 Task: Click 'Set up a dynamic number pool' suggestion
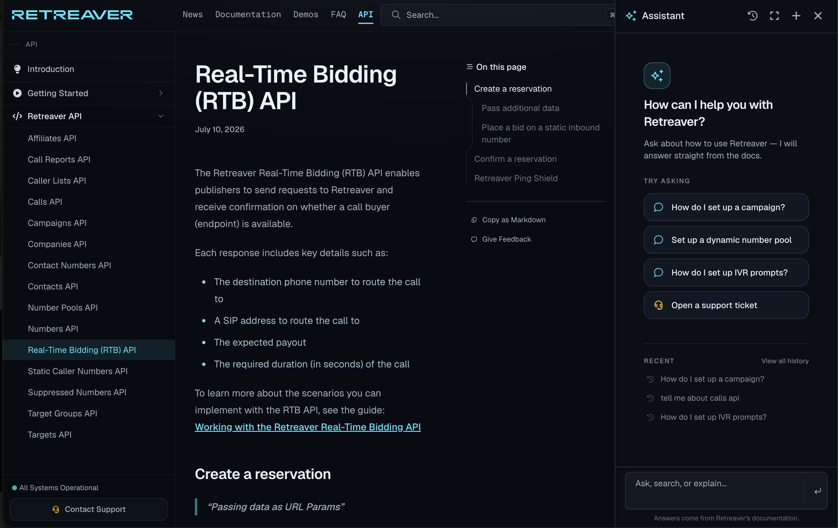[x=726, y=240]
